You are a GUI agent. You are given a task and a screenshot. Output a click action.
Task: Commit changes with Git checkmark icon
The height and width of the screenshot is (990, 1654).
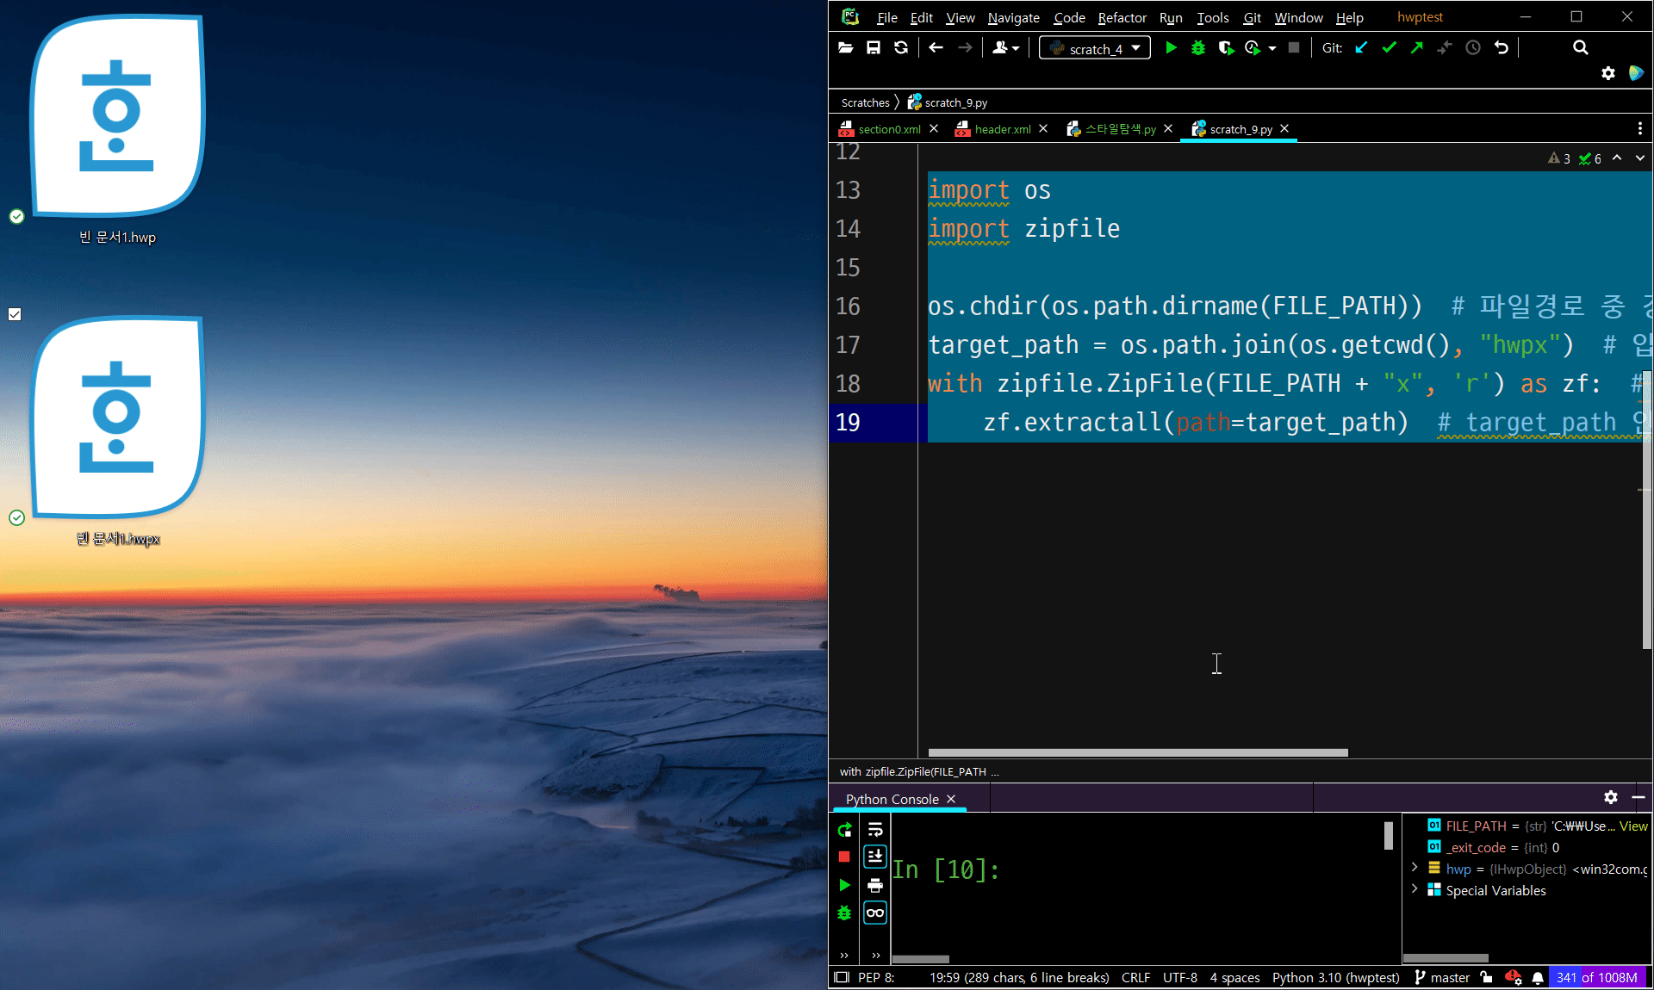coord(1389,48)
